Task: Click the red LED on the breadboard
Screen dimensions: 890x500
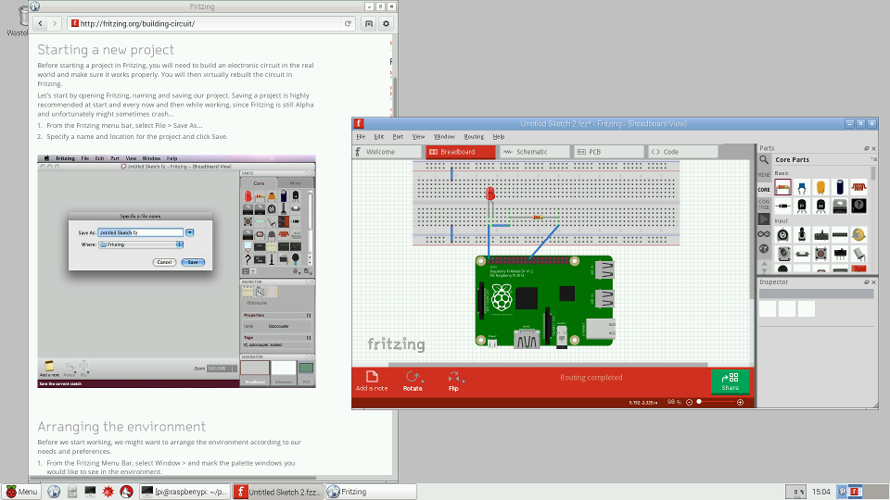Action: (x=490, y=194)
